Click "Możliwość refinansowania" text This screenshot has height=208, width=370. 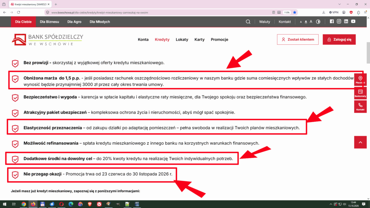tap(51, 143)
